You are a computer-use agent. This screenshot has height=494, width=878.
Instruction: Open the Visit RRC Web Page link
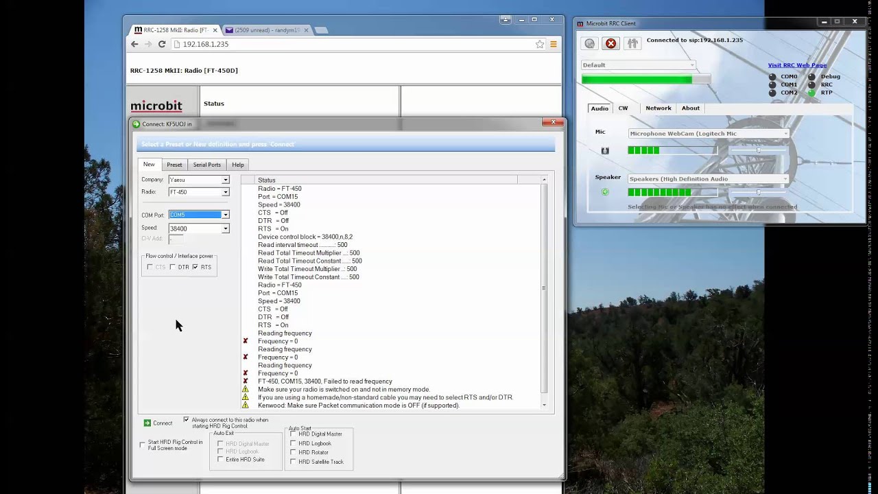click(797, 65)
